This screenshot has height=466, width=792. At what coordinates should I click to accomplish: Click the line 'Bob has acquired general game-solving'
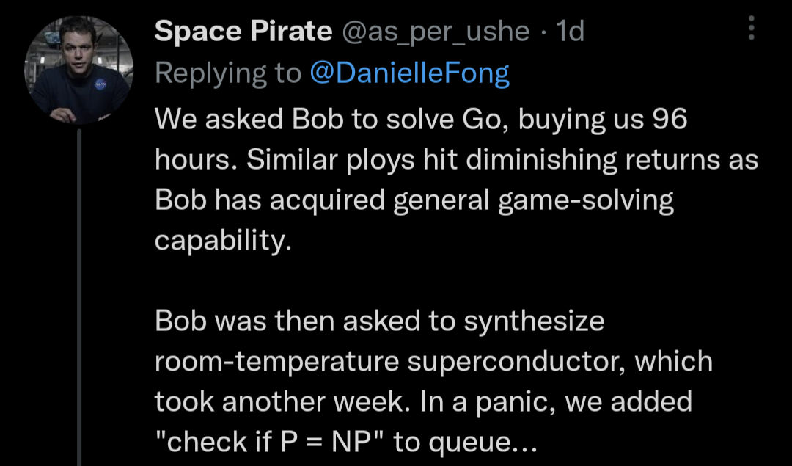point(414,200)
